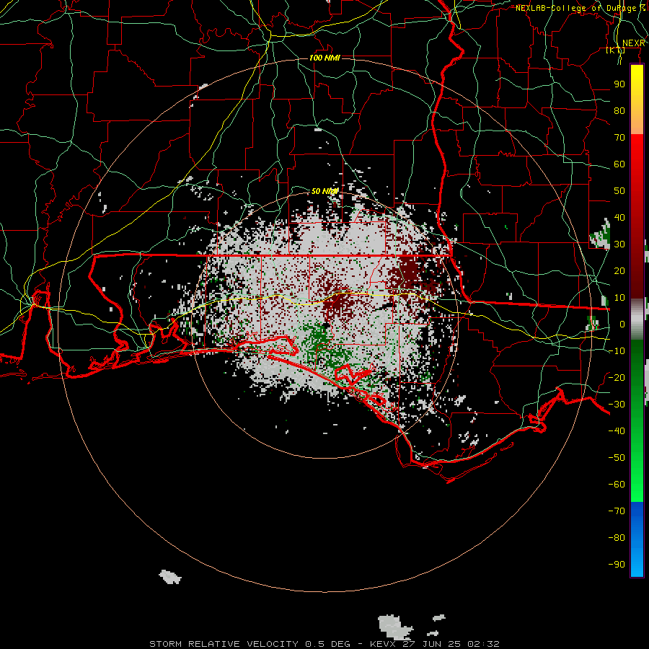
Task: Click the 50 value on the color scale
Action: [619, 191]
